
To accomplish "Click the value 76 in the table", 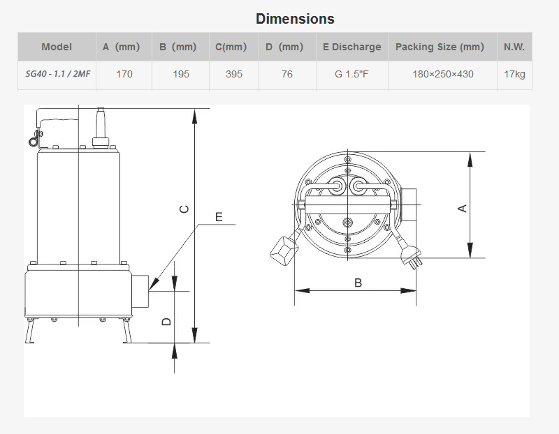I will tap(287, 74).
